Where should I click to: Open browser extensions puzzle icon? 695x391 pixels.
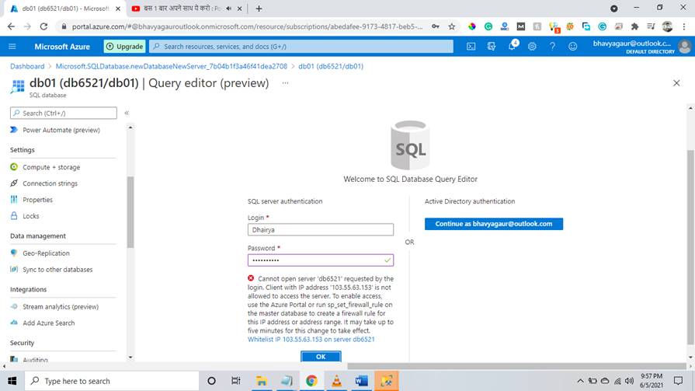coord(634,26)
